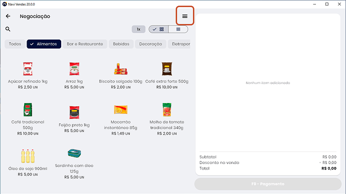346x194 pixels.
Task: Select the Decoração category
Action: [x=150, y=44]
